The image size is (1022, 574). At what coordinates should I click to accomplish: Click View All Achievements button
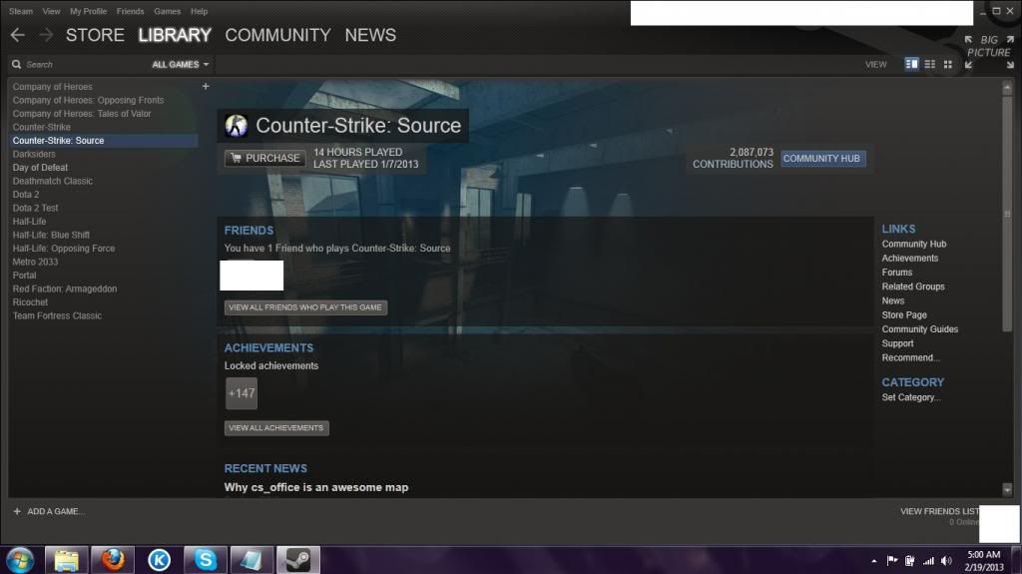coord(275,428)
